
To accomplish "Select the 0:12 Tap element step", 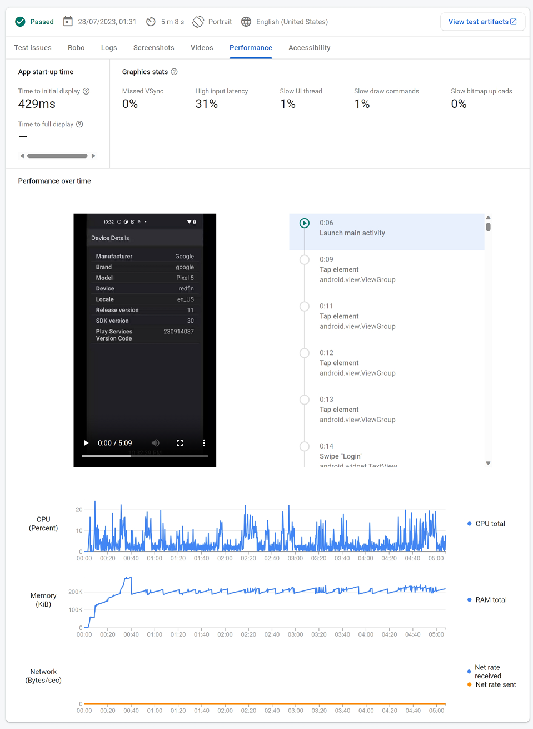I will [387, 363].
